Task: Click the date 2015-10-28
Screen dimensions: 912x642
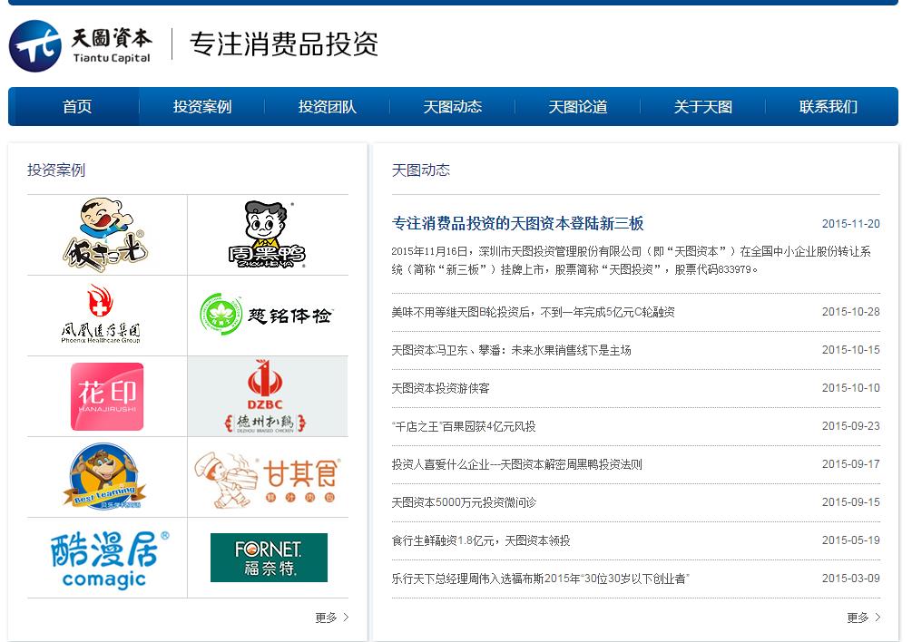Action: coord(850,312)
